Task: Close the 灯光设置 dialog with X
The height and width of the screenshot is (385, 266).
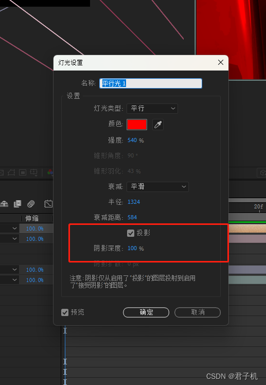Action: click(221, 62)
